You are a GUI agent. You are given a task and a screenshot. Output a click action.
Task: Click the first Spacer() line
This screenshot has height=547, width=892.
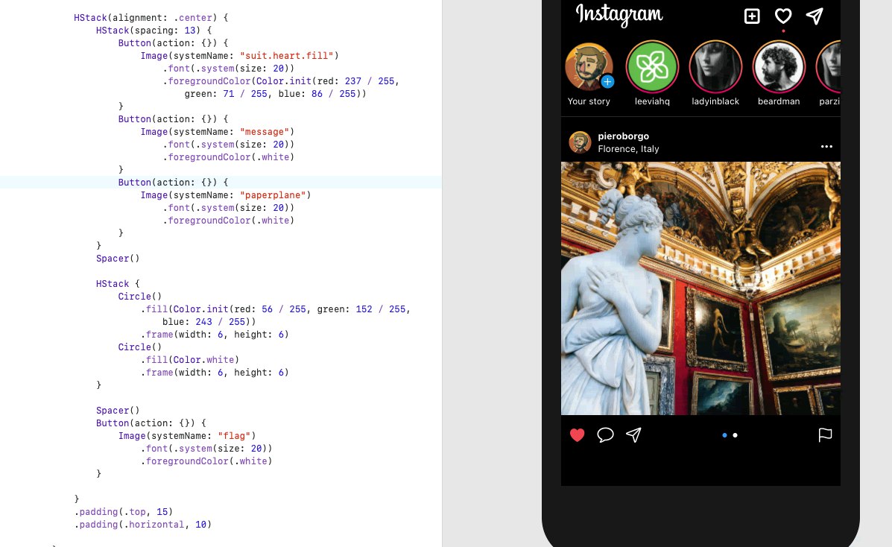[x=118, y=259]
